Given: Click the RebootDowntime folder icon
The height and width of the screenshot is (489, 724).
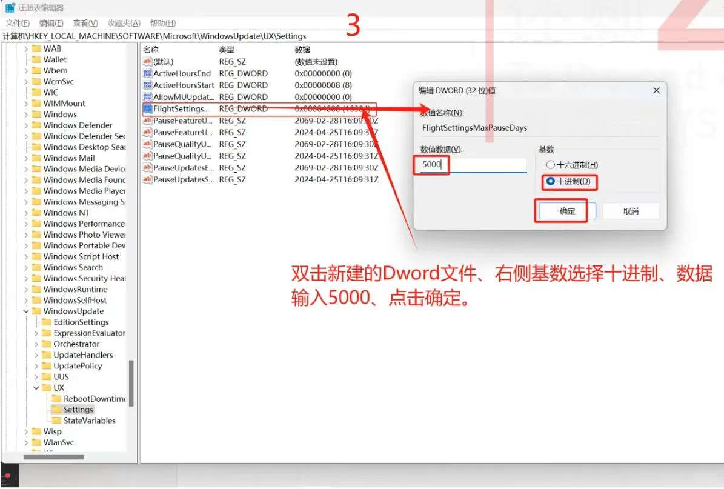Looking at the screenshot, I should (x=56, y=399).
